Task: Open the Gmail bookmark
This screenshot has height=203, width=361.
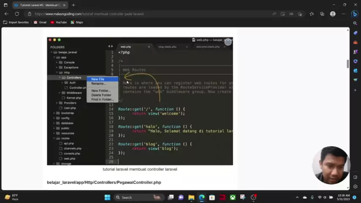Action: [40, 22]
